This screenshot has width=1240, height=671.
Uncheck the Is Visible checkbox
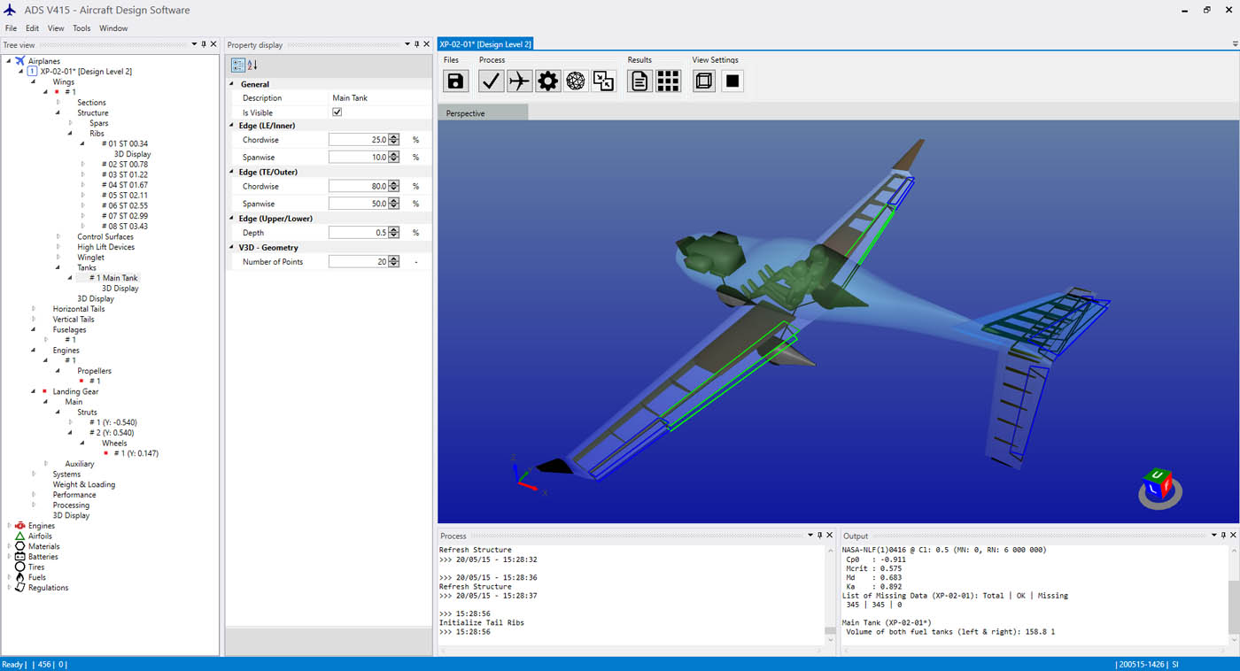pyautogui.click(x=337, y=112)
